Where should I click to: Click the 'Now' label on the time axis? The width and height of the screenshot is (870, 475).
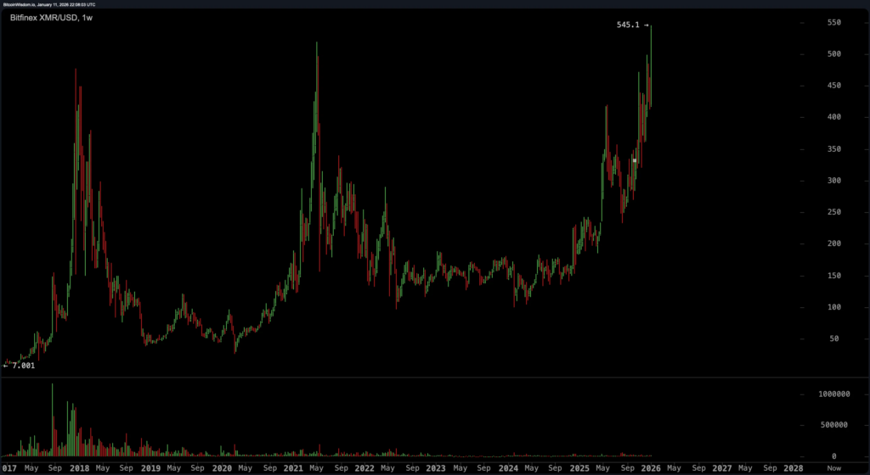coord(833,467)
